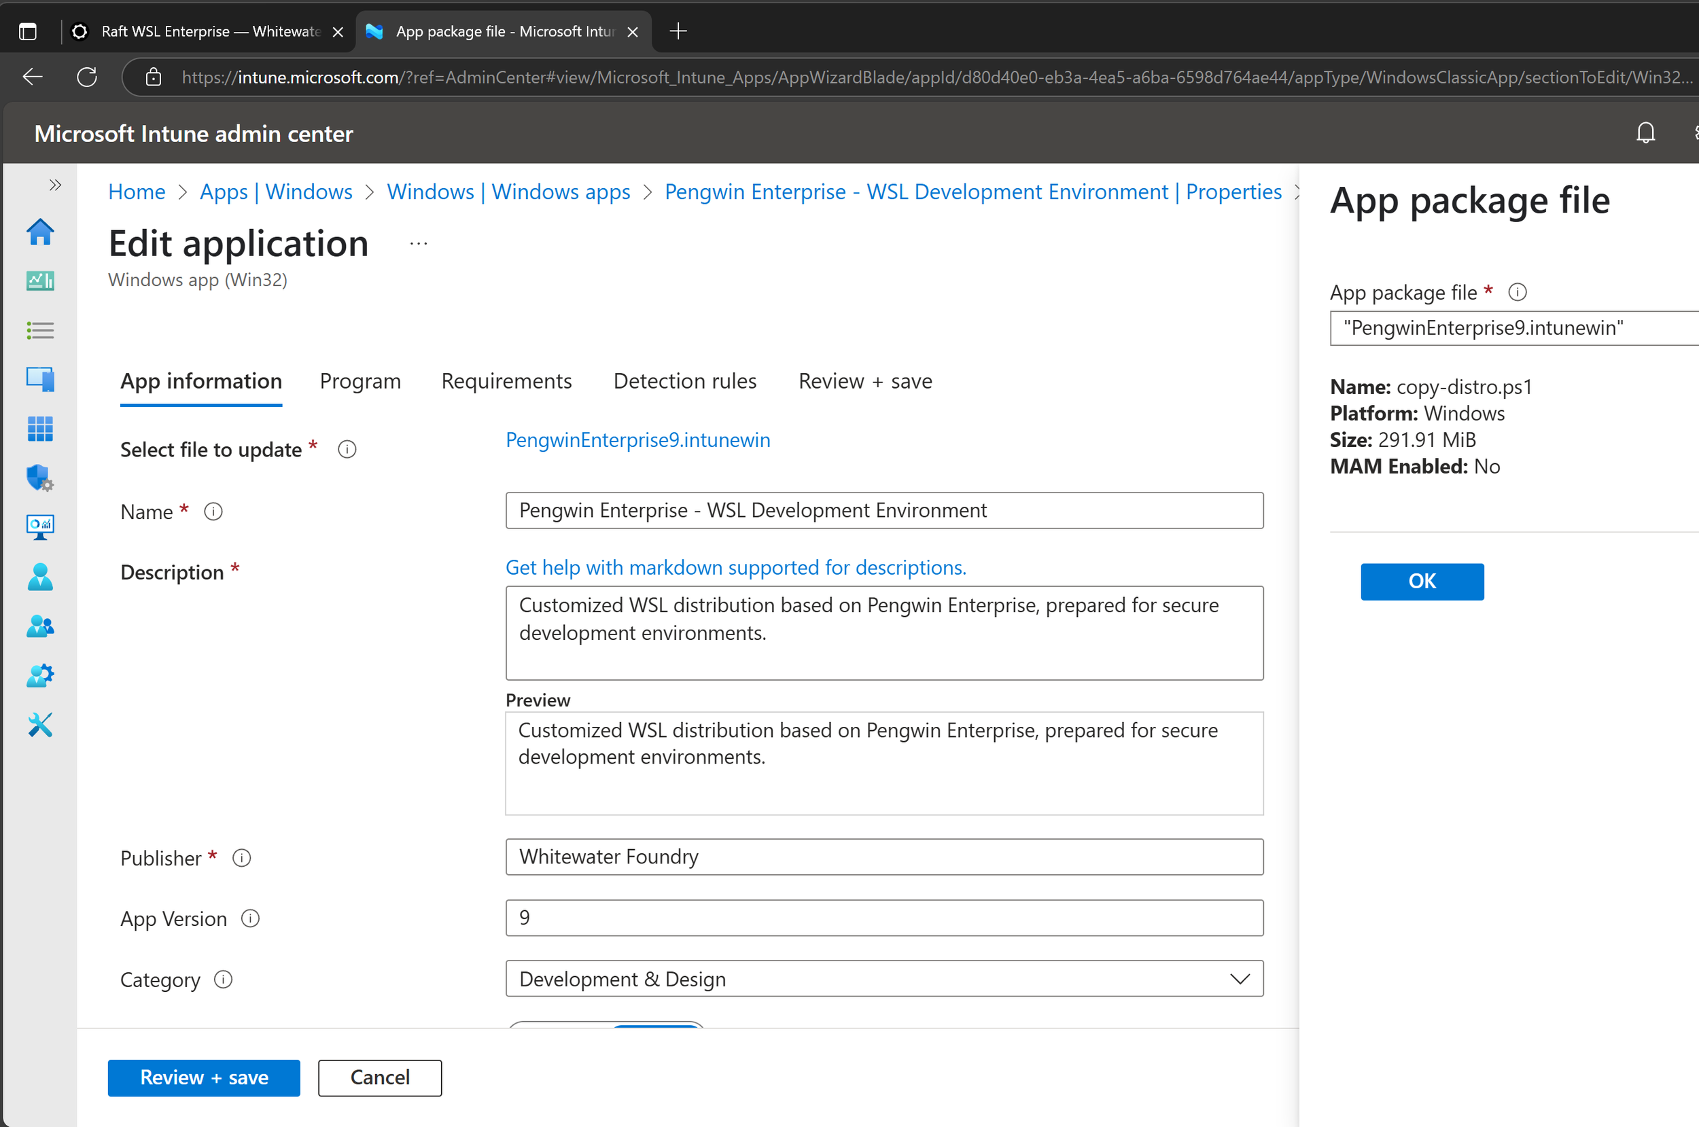
Task: Open Tenant administration gear-person icon
Action: (x=40, y=675)
